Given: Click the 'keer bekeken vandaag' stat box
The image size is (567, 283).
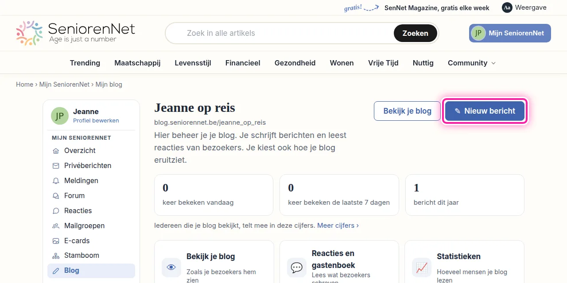Looking at the screenshot, I should [214, 195].
